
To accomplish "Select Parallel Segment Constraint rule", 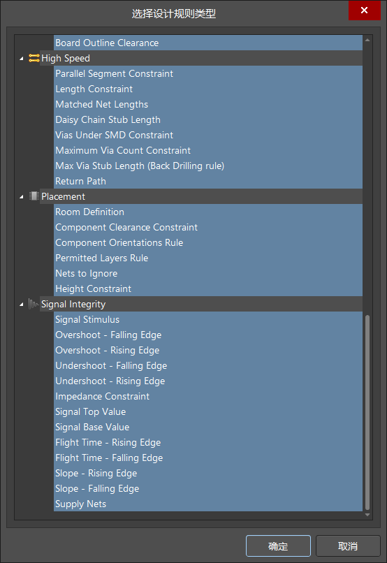I will tap(208, 73).
